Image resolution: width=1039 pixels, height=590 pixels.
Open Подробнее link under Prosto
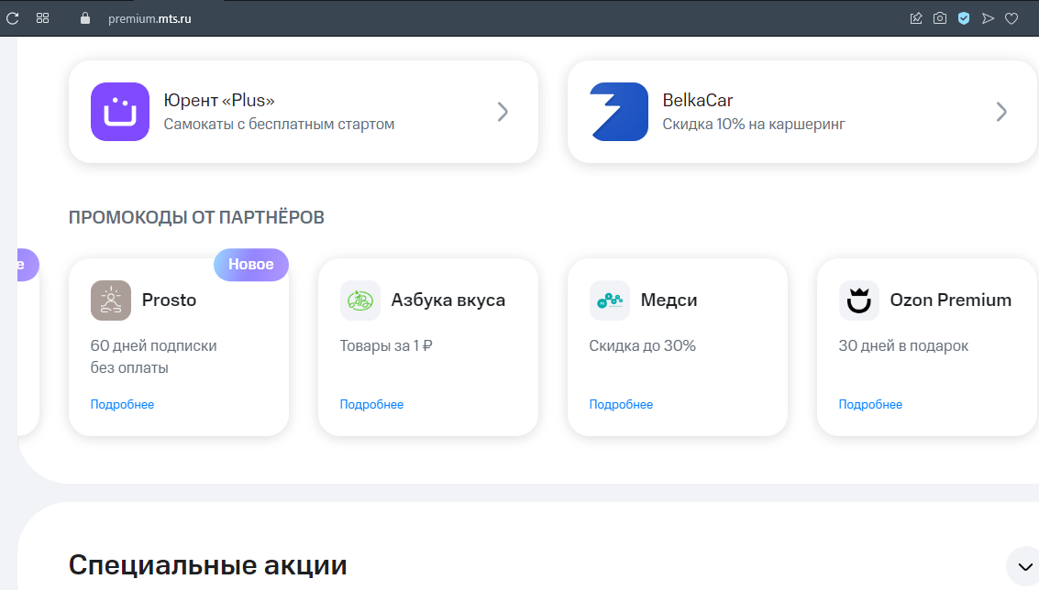point(122,405)
